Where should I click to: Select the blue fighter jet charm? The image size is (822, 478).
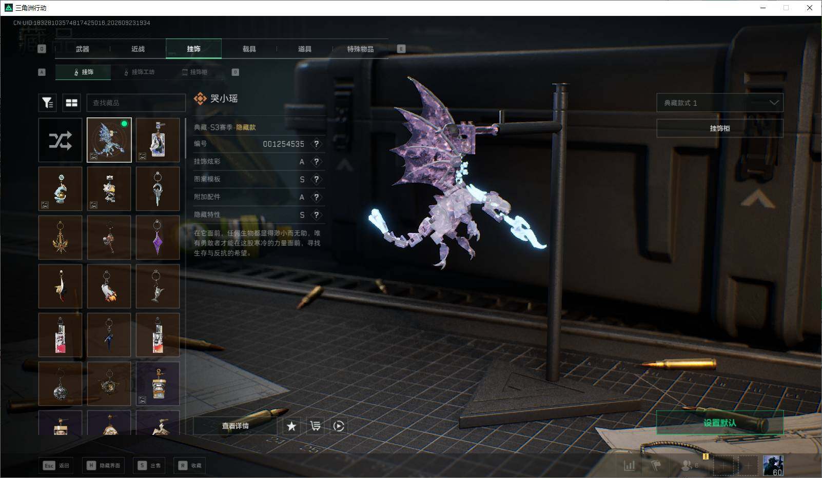[109, 335]
